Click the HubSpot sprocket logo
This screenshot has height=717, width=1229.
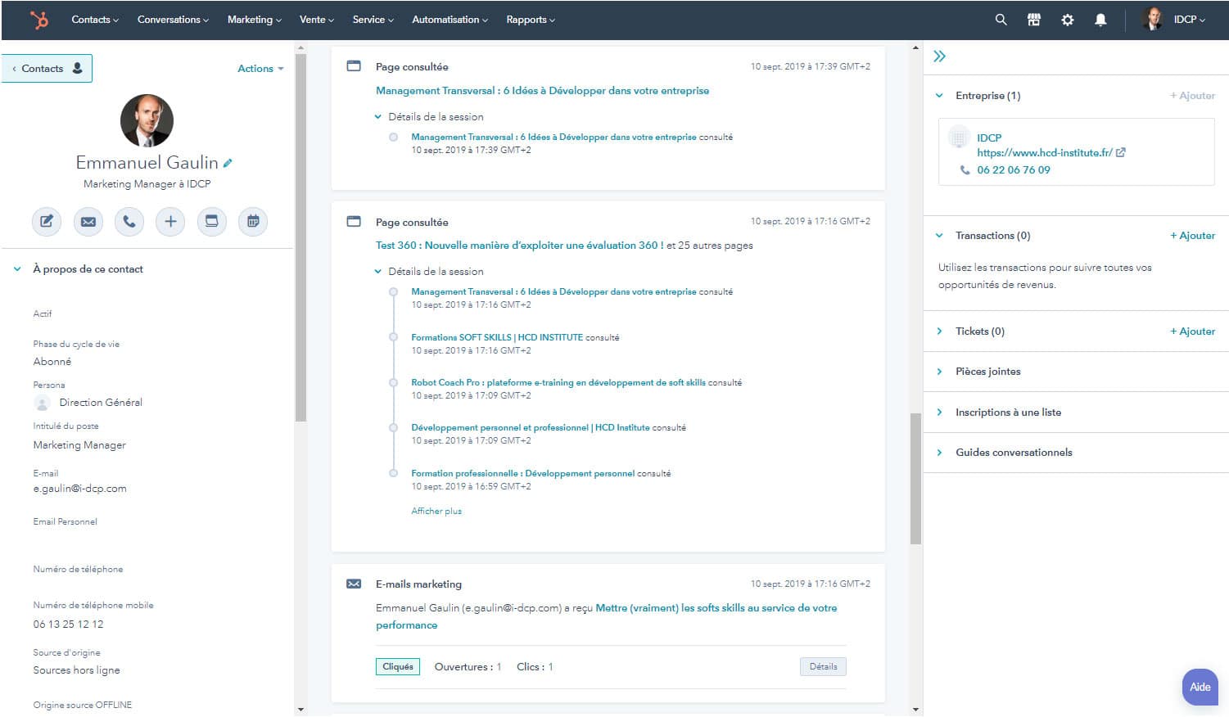[38, 20]
